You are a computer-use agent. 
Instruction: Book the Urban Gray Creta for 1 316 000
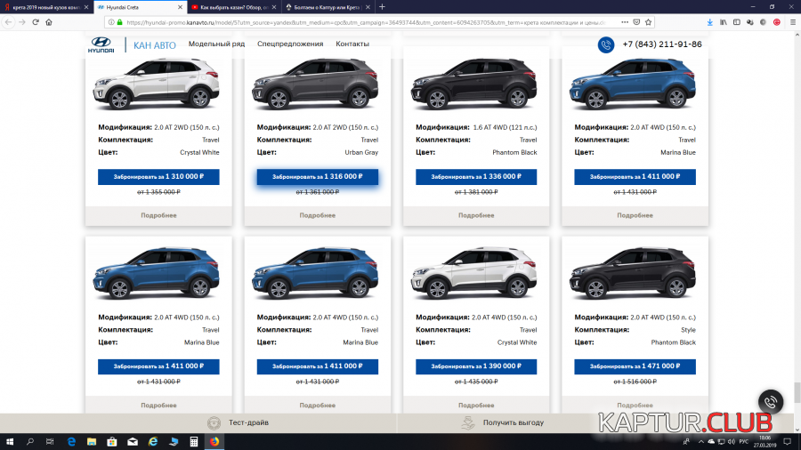point(318,177)
